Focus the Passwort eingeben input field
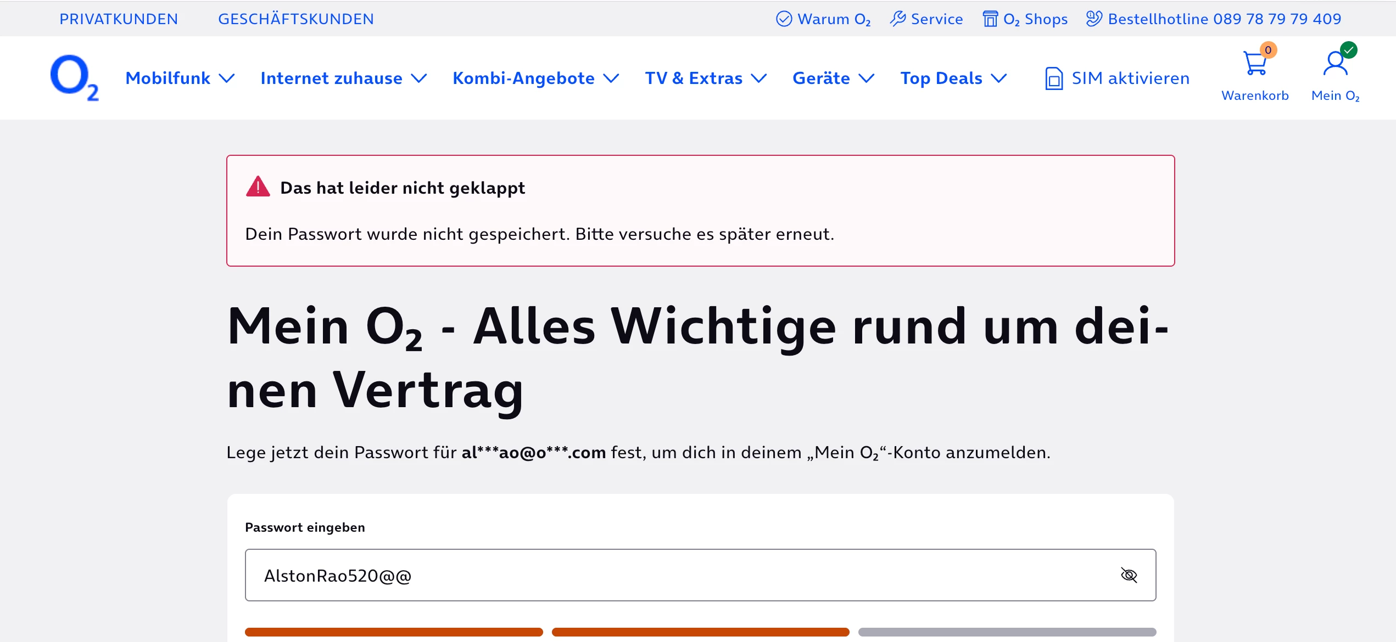 701,575
